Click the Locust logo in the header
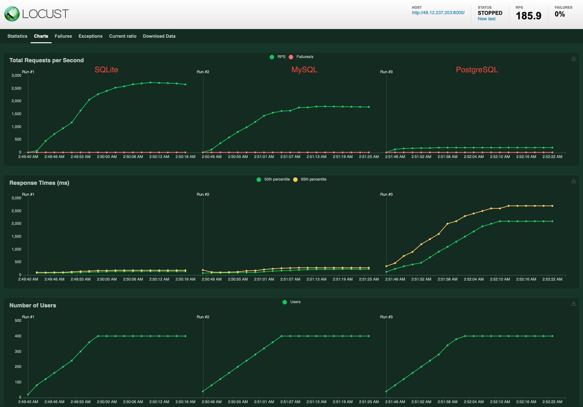The height and width of the screenshot is (407, 583). [36, 14]
